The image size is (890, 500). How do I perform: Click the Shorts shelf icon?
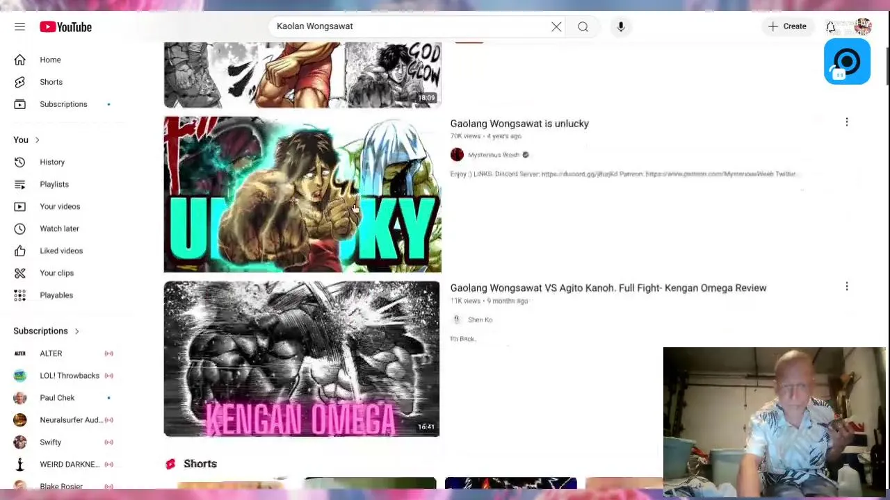[170, 464]
